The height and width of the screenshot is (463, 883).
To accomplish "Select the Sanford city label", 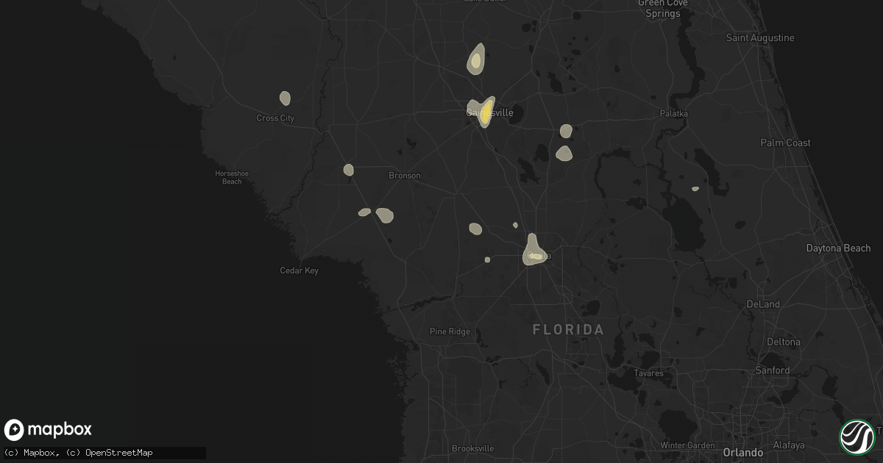I will point(772,370).
